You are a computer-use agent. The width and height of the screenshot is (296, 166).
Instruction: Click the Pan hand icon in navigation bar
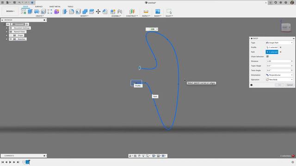coord(139,156)
